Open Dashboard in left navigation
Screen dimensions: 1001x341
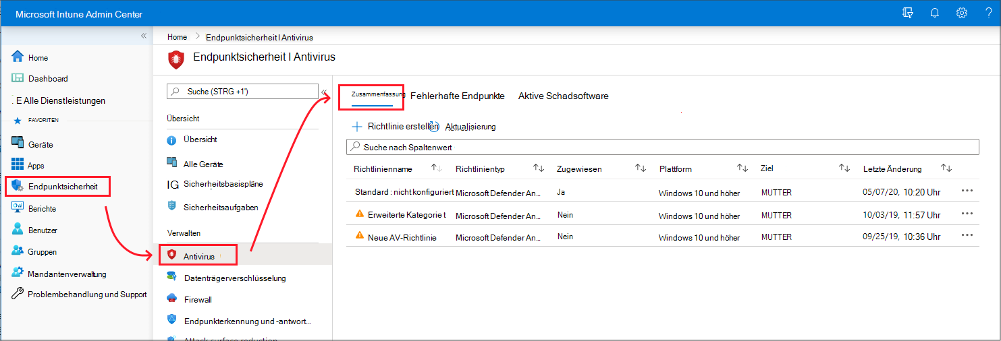(x=48, y=79)
